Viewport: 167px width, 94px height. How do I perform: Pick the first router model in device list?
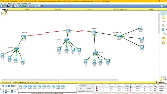pos(21,87)
